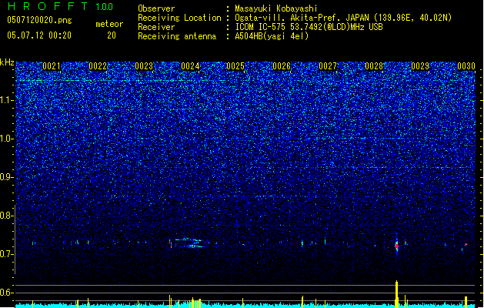Select meteor count value 20
This screenshot has height=308, width=484.
(112, 35)
